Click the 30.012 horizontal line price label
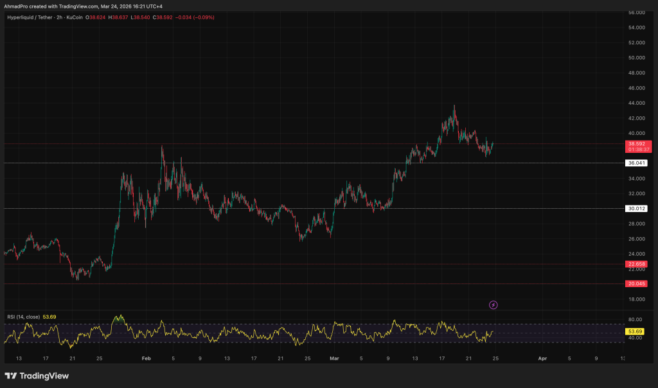Screen dimensions: 658x388 pos(636,209)
